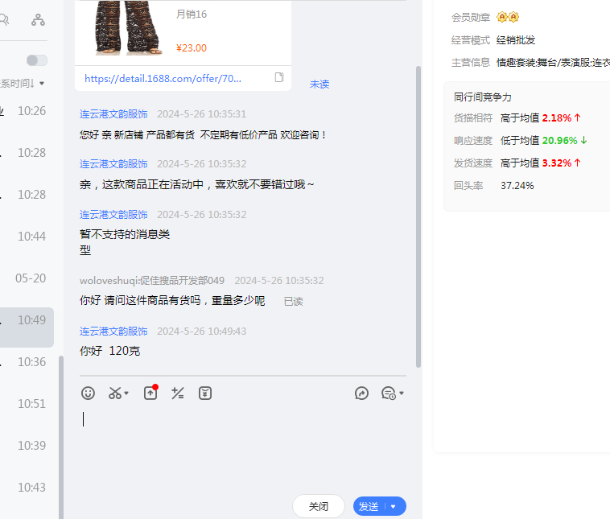Click the forward/transfer chat circular arrow icon
This screenshot has width=610, height=519.
tap(361, 393)
